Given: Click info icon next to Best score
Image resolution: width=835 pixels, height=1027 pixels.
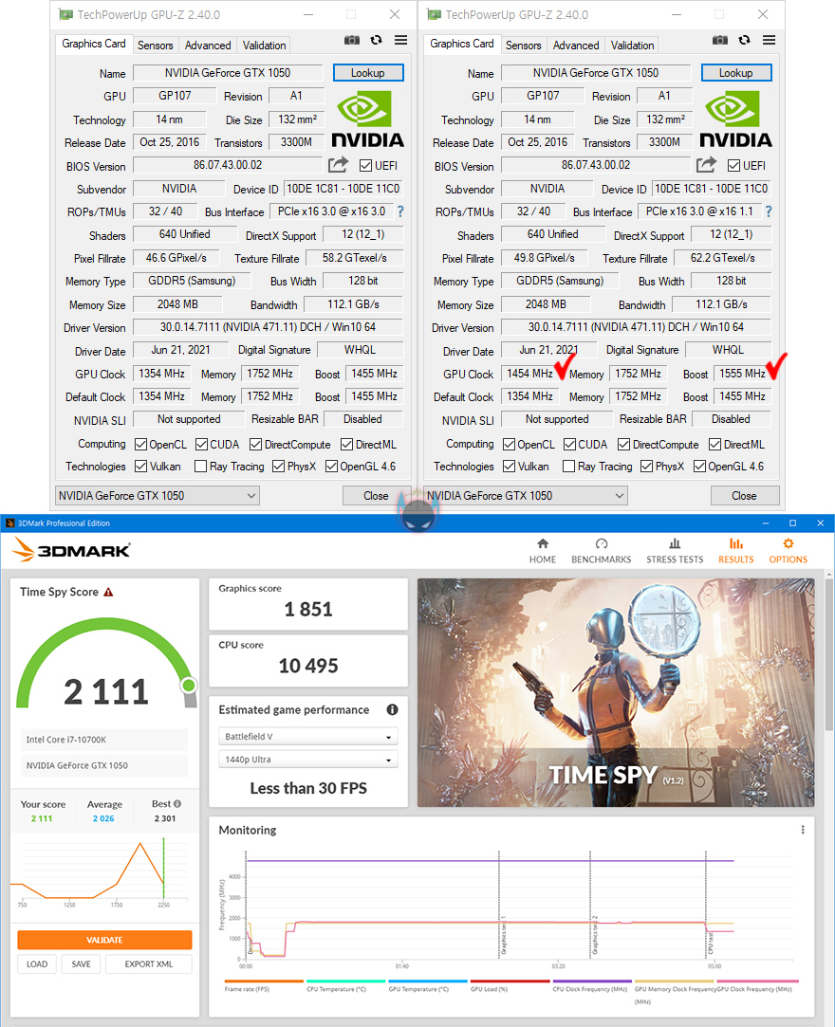Looking at the screenshot, I should 176,803.
